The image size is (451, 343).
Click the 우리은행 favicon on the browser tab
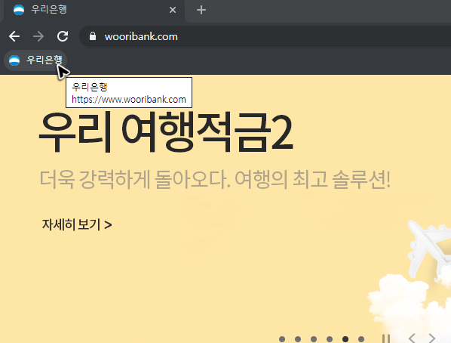coord(19,10)
